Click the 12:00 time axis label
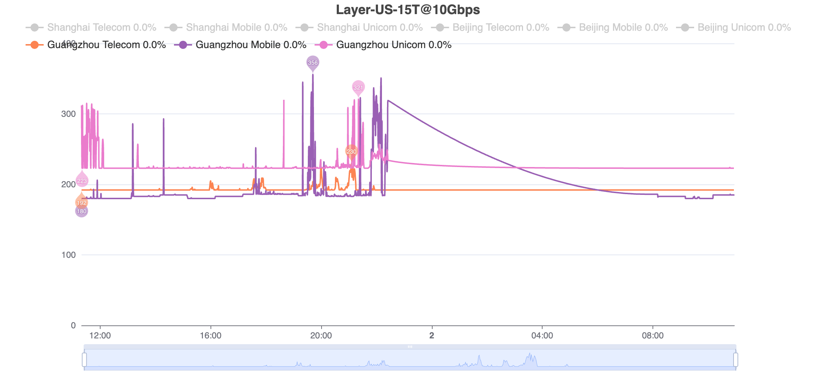The height and width of the screenshot is (376, 816). 100,336
